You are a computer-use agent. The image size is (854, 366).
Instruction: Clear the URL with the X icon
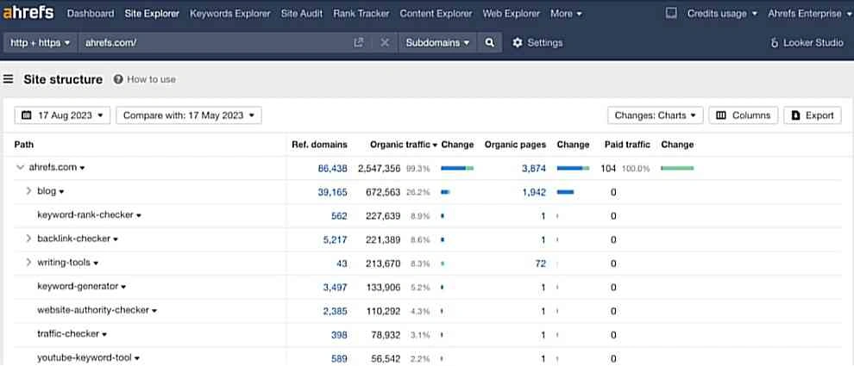point(385,42)
